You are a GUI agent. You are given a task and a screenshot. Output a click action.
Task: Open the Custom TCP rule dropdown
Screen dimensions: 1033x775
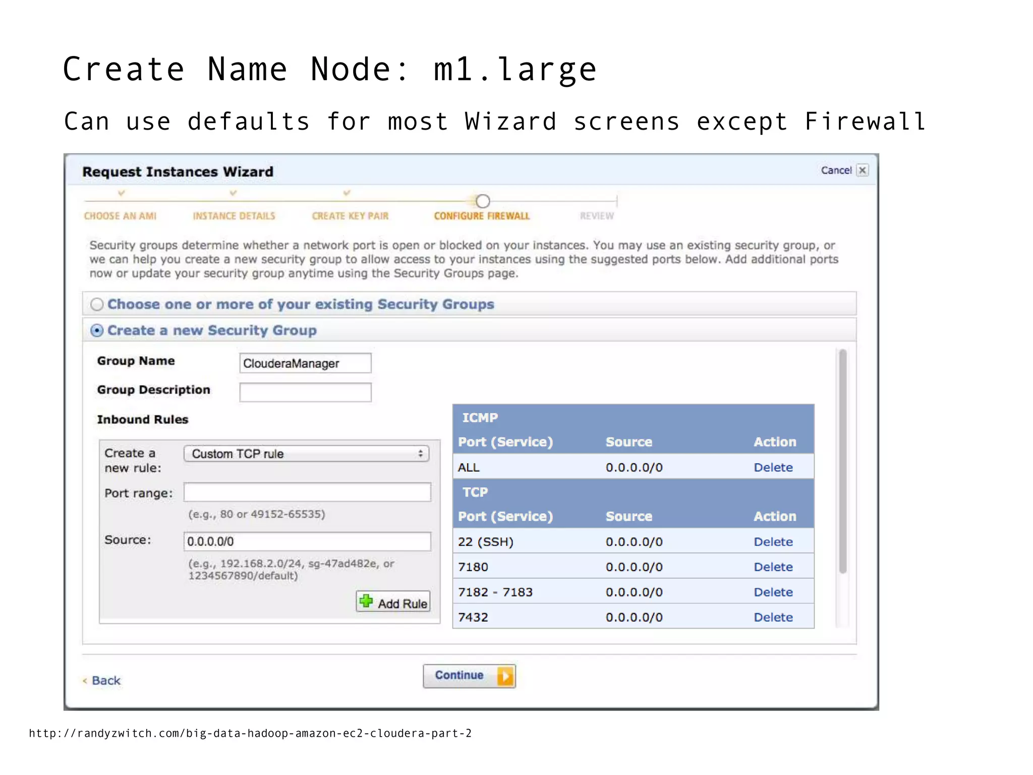[x=307, y=454]
